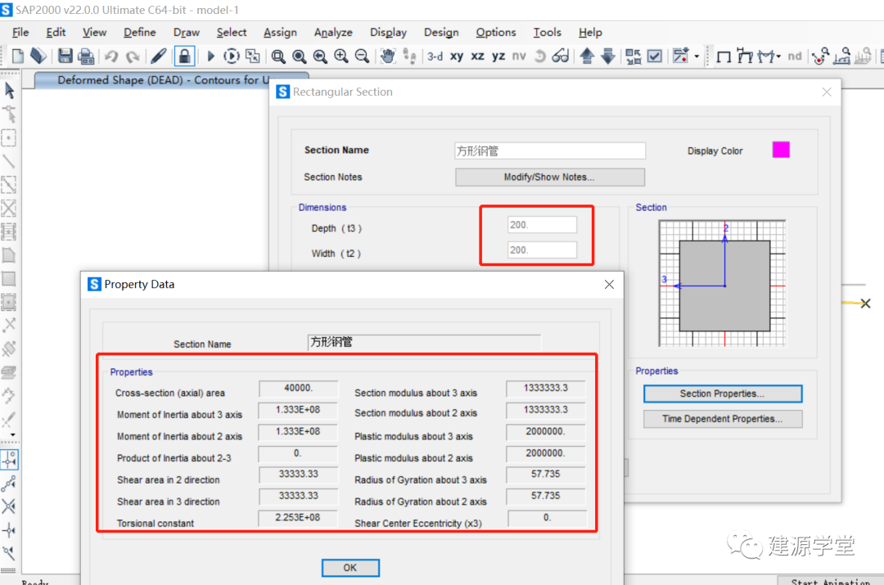Click the Section Name input field
This screenshot has height=585, width=884.
pos(549,151)
